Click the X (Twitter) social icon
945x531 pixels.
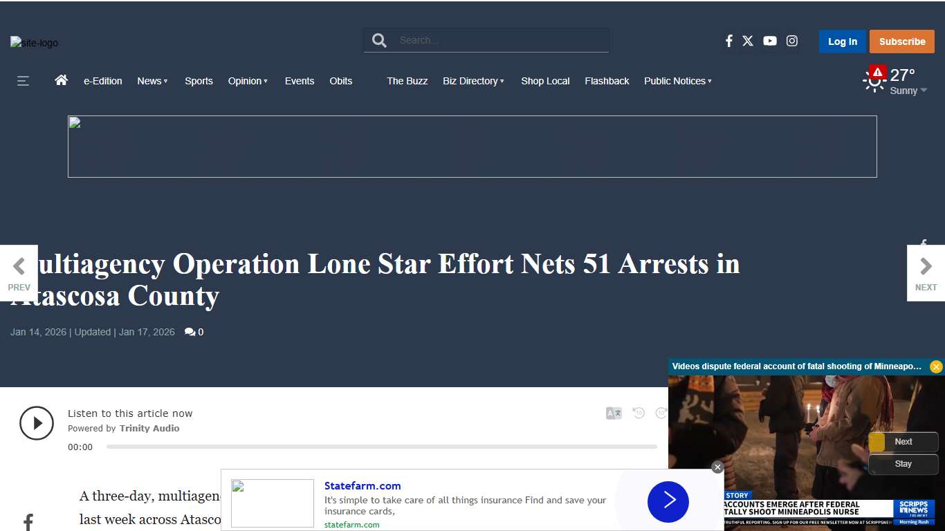click(748, 41)
